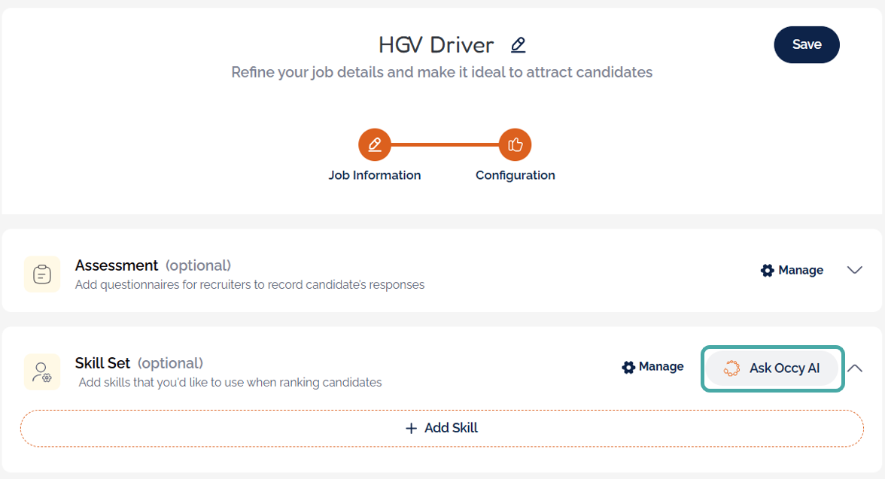Image resolution: width=885 pixels, height=479 pixels.
Task: Go to the Job Information step label
Action: pyautogui.click(x=375, y=175)
